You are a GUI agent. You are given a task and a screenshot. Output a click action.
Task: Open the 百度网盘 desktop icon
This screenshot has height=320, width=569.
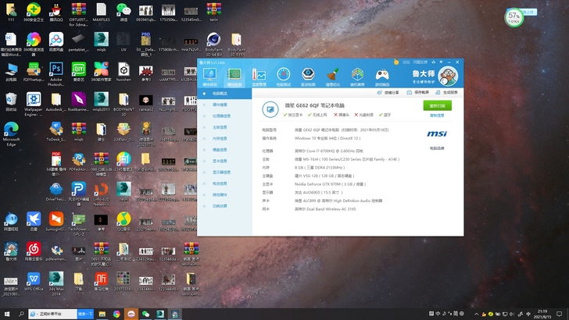point(56,42)
